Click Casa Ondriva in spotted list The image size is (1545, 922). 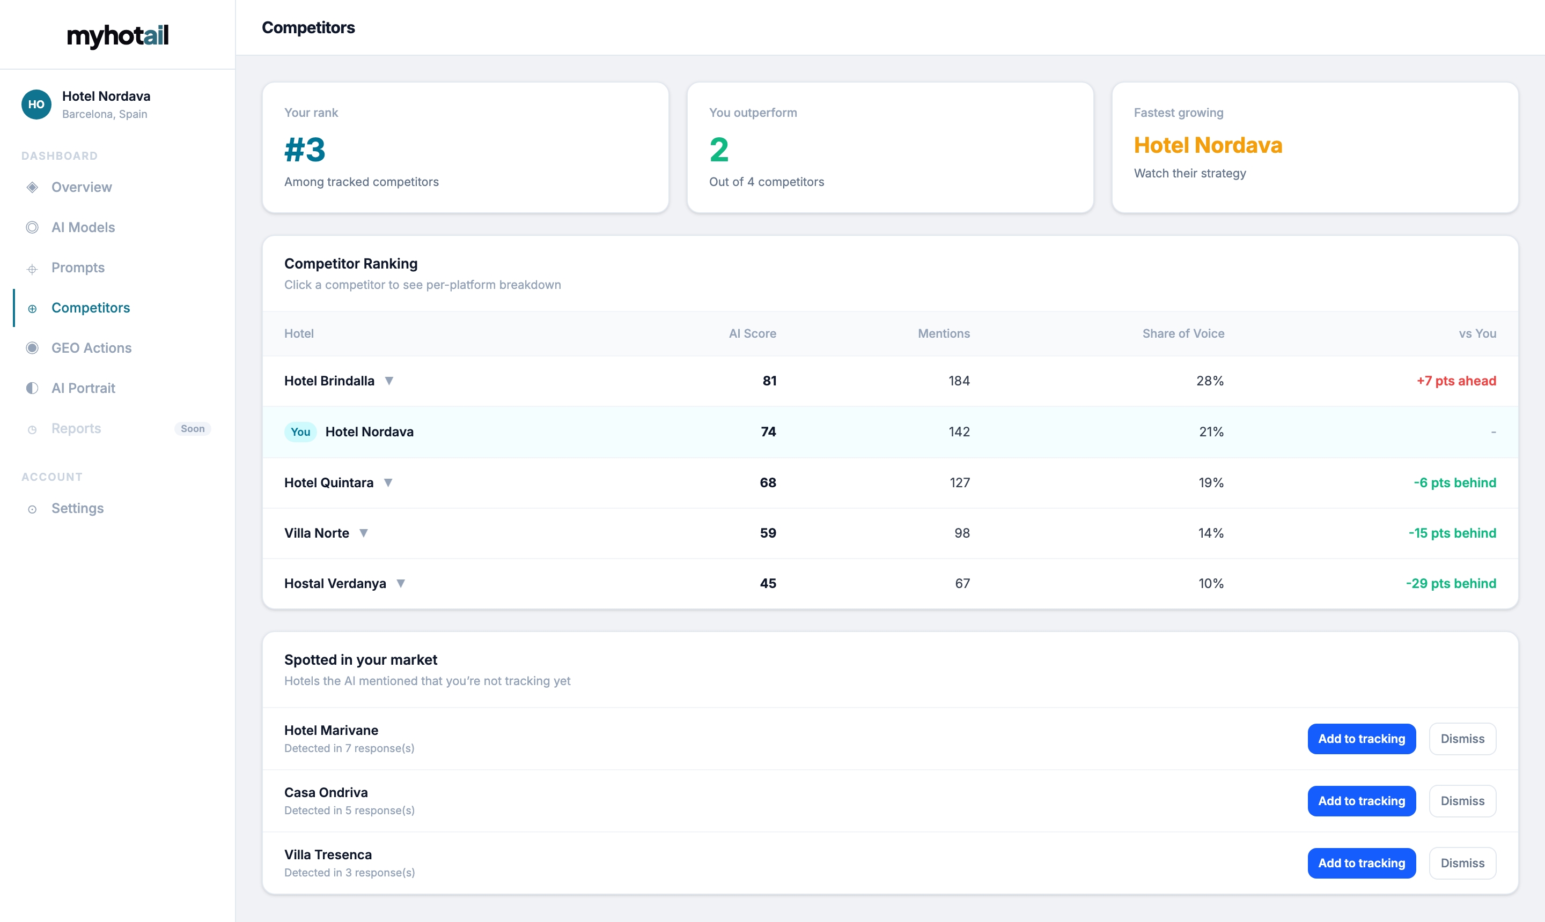pos(326,793)
